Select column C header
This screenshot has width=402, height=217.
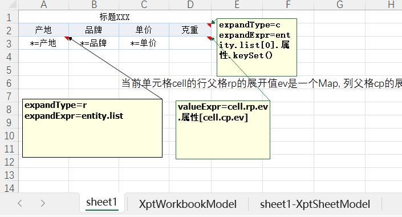[144, 5]
